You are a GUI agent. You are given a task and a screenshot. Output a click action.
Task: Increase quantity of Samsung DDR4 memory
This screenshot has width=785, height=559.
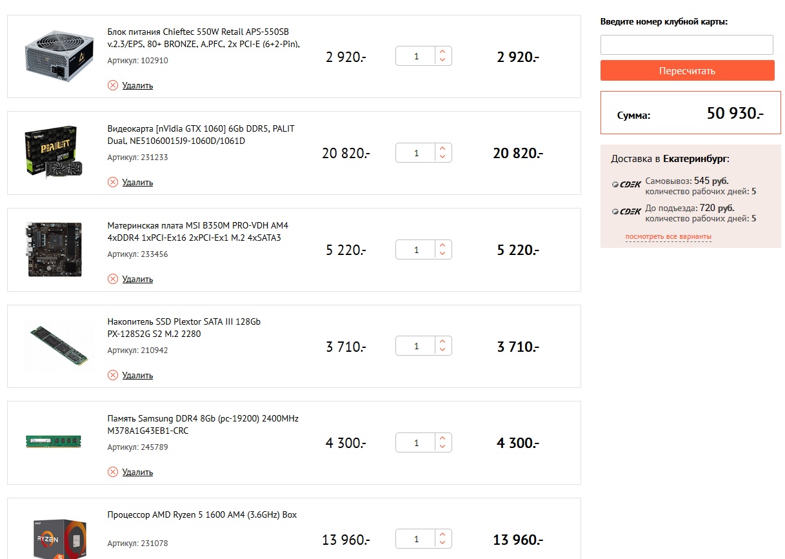tap(442, 438)
